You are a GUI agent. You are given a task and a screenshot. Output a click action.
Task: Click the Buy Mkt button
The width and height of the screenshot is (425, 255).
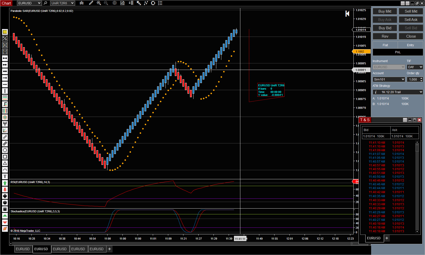[385, 11]
